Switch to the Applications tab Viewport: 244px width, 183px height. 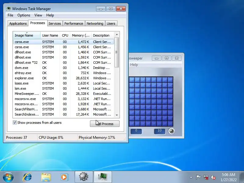(18, 23)
